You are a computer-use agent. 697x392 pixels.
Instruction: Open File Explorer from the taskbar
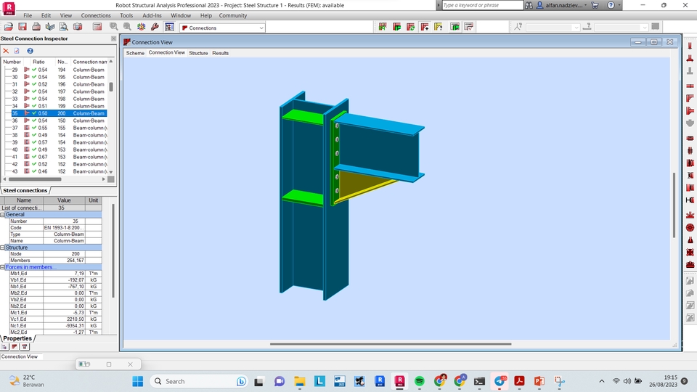(x=300, y=381)
